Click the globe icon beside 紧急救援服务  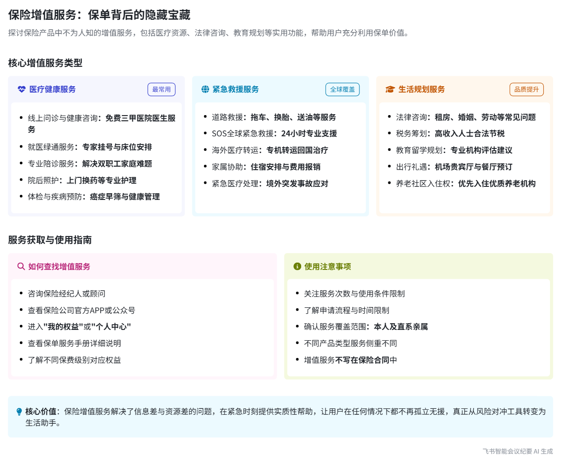[205, 89]
